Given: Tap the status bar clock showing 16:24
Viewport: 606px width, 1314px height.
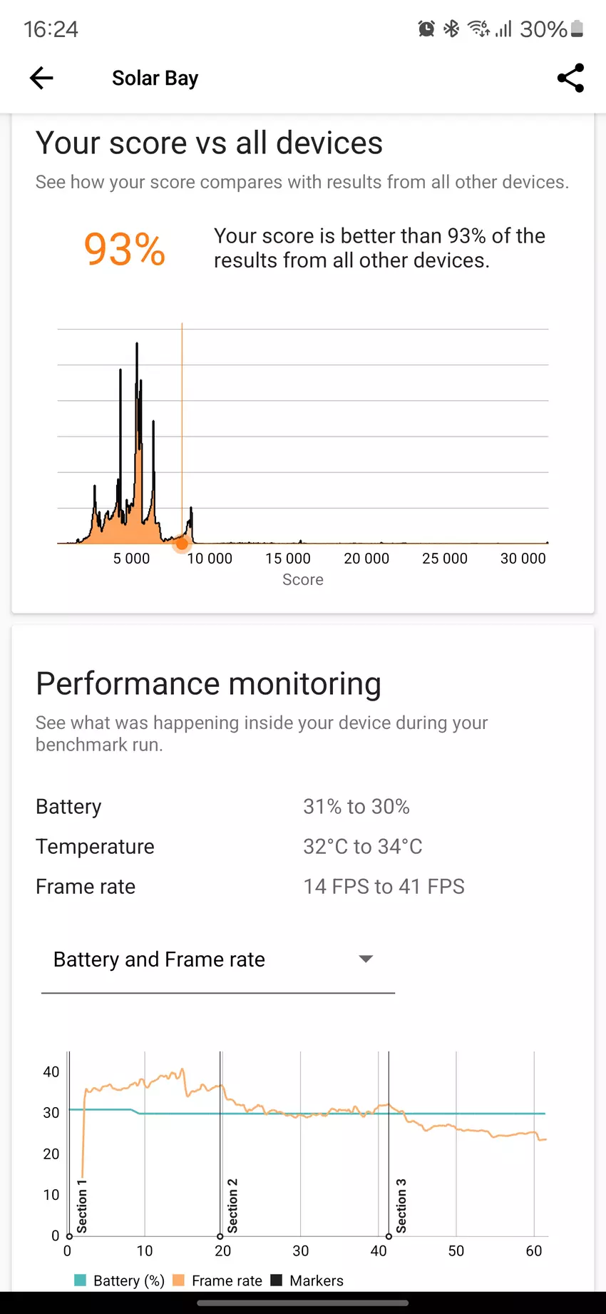Looking at the screenshot, I should pyautogui.click(x=51, y=29).
